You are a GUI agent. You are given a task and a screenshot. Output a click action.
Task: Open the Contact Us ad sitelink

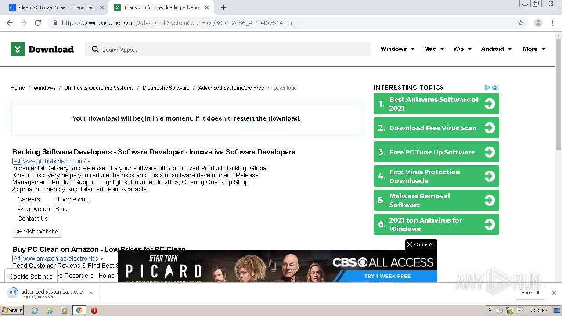32,219
